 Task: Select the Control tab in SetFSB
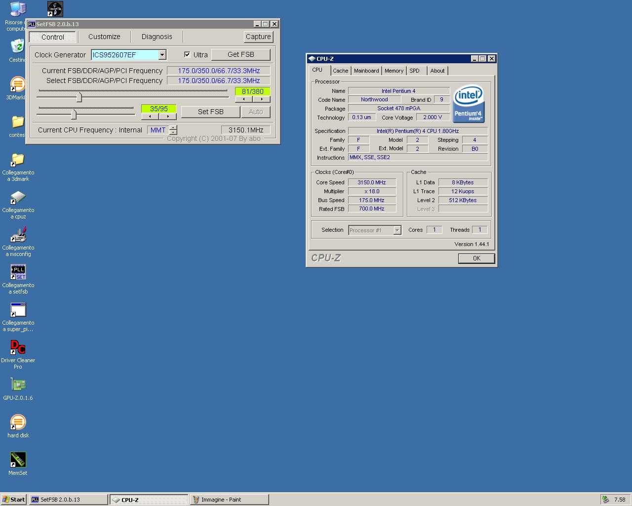(53, 37)
